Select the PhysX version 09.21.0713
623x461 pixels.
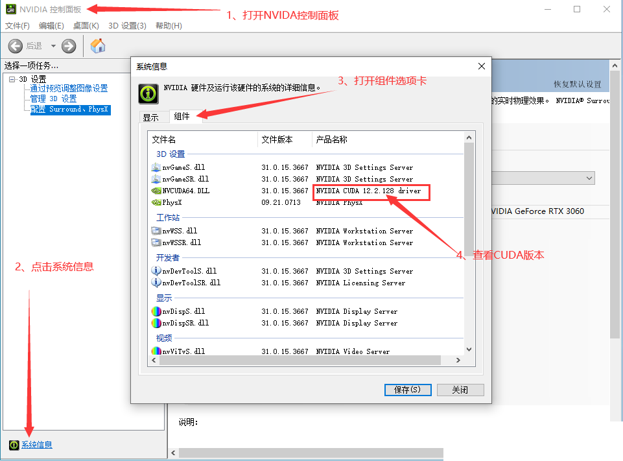click(x=281, y=202)
